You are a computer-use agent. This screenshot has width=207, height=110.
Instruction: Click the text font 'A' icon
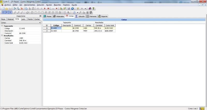68,12
